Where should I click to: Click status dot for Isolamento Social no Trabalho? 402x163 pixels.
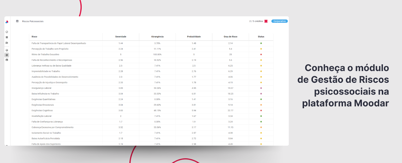coord(261,133)
